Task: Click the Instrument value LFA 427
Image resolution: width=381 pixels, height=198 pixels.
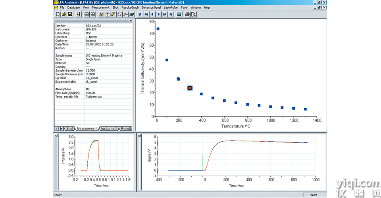Action: pyautogui.click(x=91, y=29)
